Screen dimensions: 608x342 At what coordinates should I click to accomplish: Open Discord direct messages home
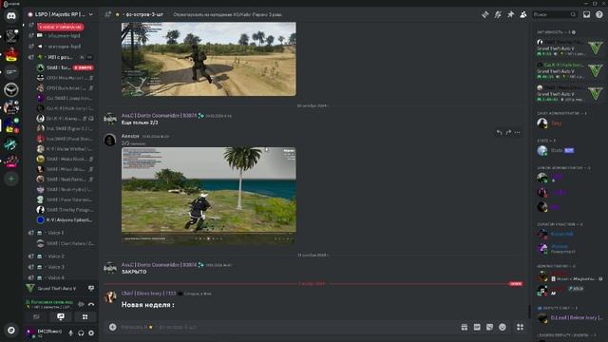click(x=11, y=16)
